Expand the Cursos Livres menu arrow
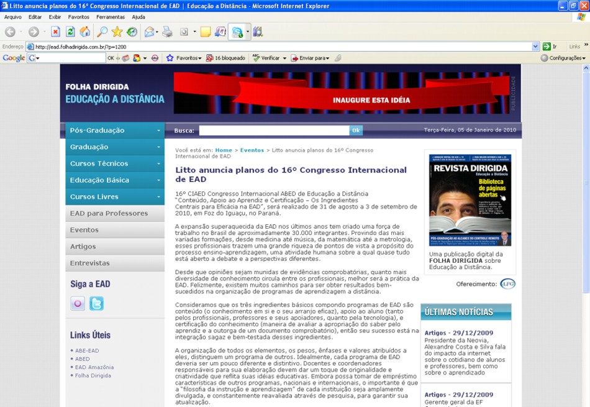The height and width of the screenshot is (407, 590). tap(158, 197)
